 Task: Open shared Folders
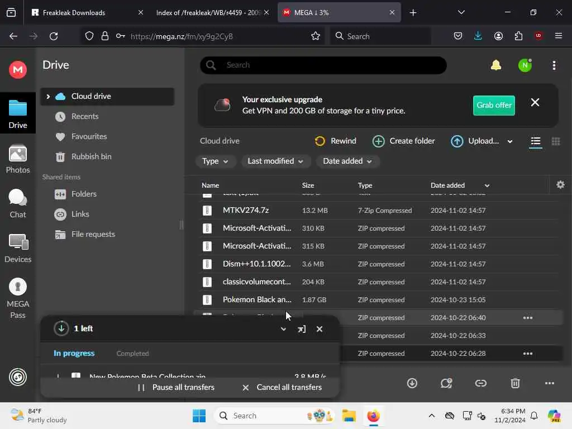click(x=84, y=194)
